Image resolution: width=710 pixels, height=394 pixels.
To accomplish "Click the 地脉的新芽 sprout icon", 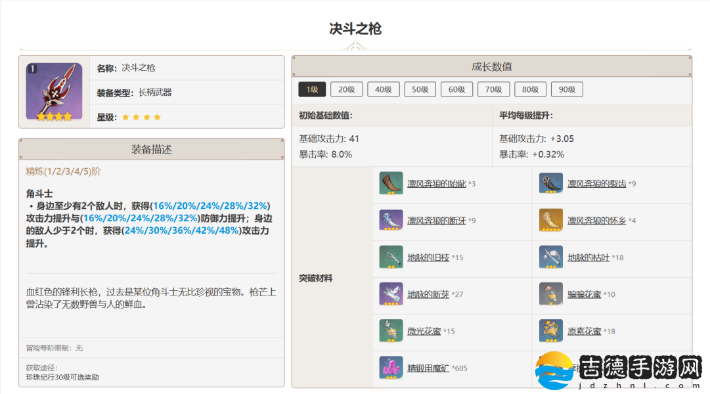I will (x=391, y=294).
